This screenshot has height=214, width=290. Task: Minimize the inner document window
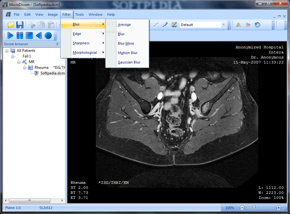pos(274,17)
